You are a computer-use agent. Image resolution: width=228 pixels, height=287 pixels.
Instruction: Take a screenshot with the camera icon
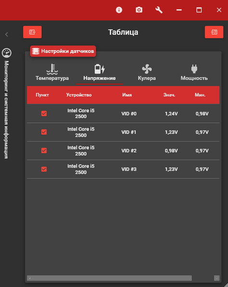(x=139, y=10)
